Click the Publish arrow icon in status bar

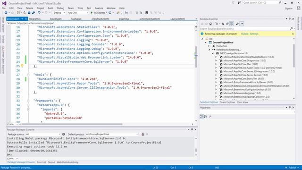[286, 168]
